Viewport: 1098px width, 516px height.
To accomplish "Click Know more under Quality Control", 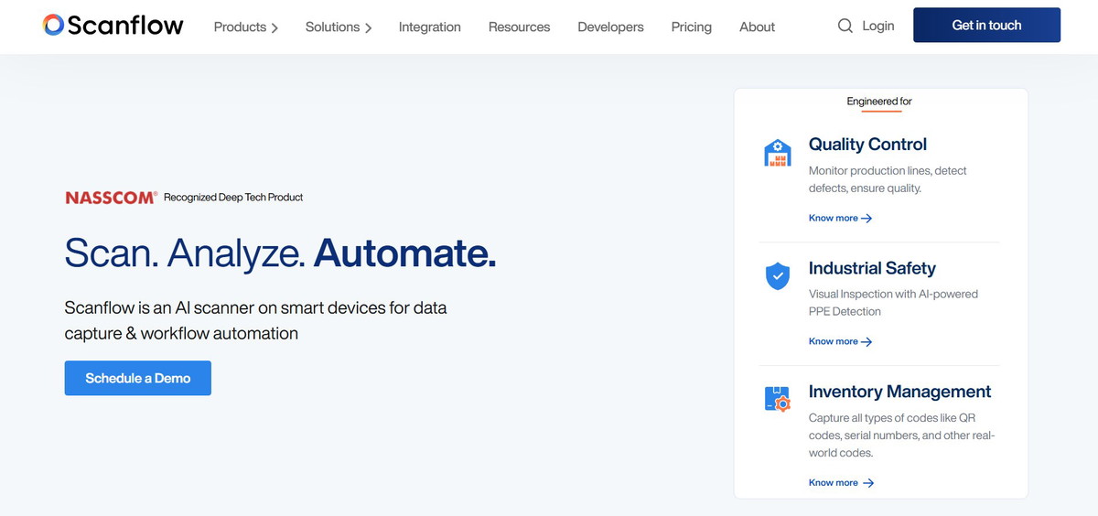I will click(x=841, y=219).
